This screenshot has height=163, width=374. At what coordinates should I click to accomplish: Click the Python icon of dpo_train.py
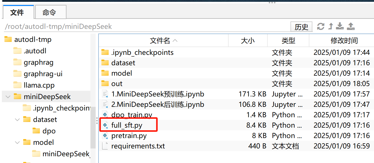tap(105, 115)
